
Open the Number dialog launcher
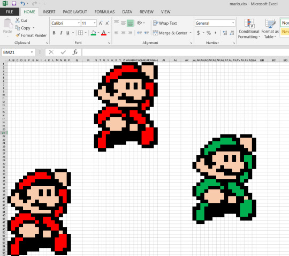click(234, 43)
